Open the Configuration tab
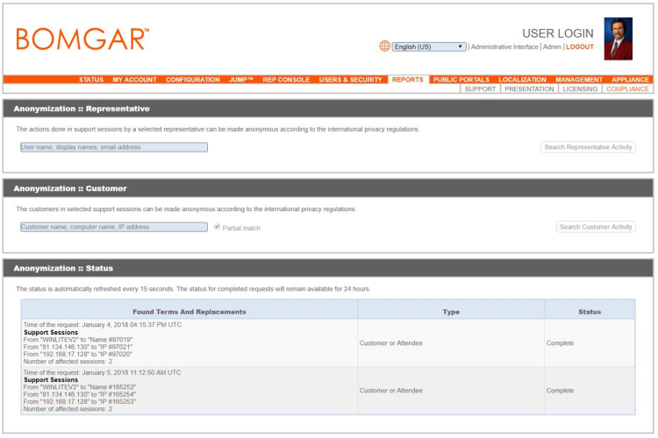The height and width of the screenshot is (438, 658). (192, 80)
